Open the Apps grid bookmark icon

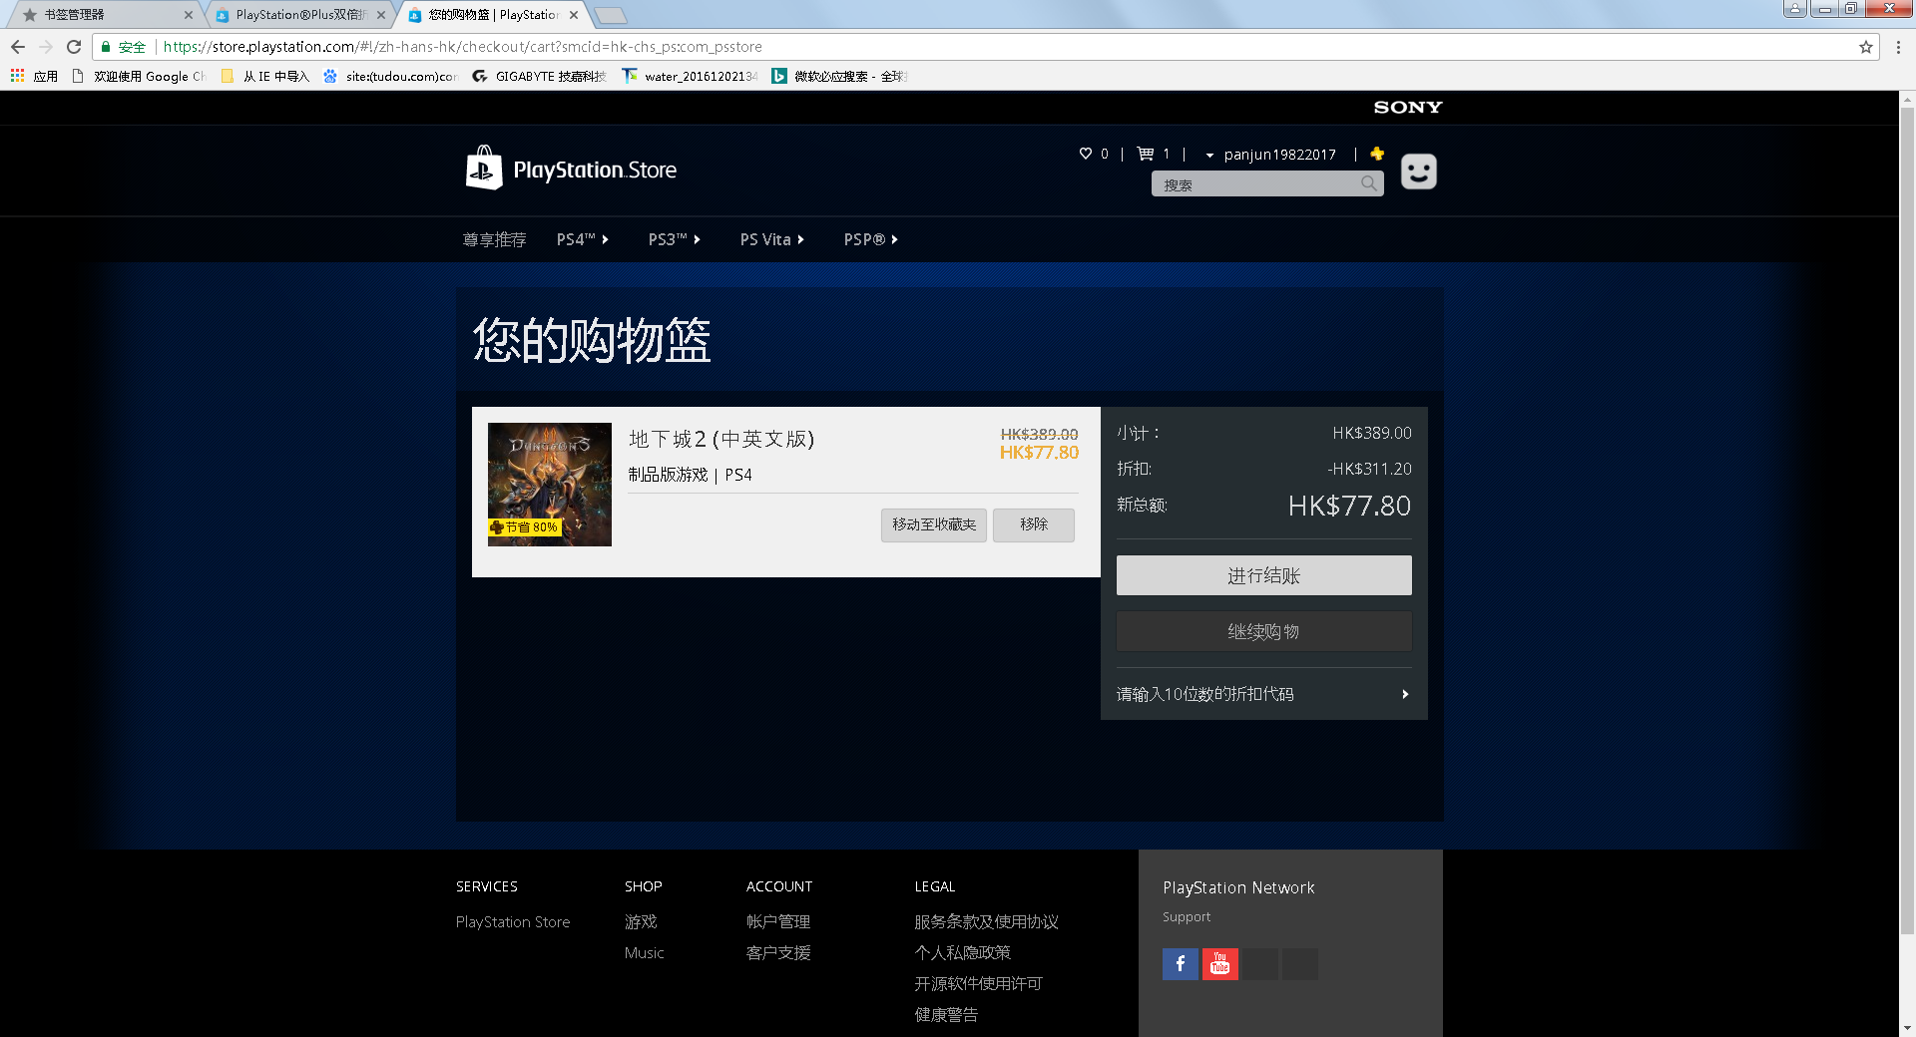[17, 76]
